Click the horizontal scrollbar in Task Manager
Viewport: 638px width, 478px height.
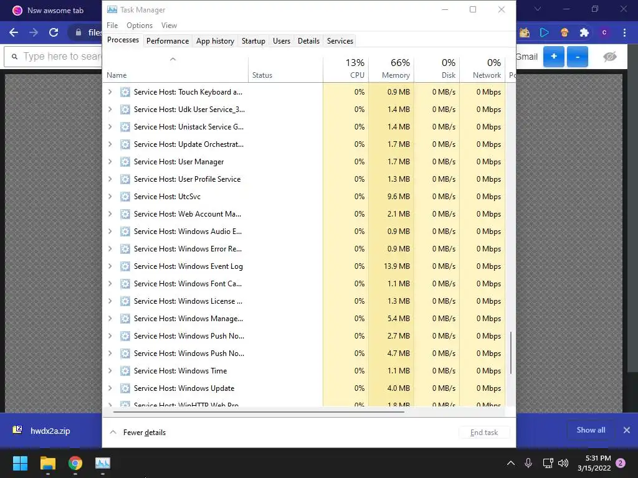(x=259, y=412)
